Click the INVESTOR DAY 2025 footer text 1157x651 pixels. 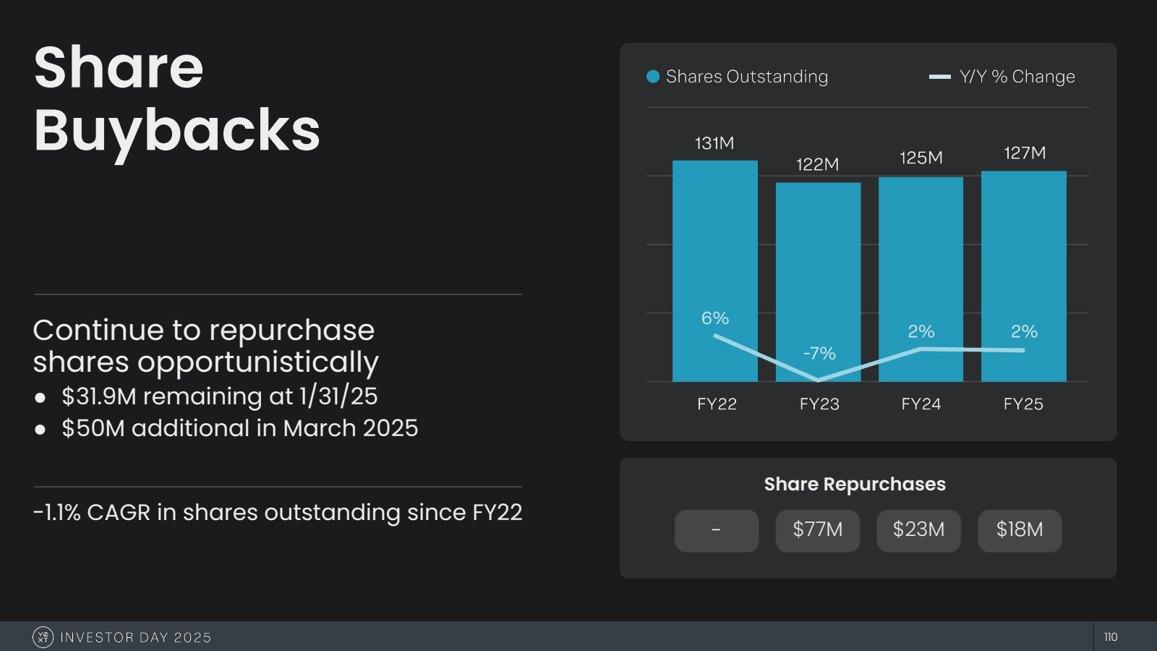[136, 638]
